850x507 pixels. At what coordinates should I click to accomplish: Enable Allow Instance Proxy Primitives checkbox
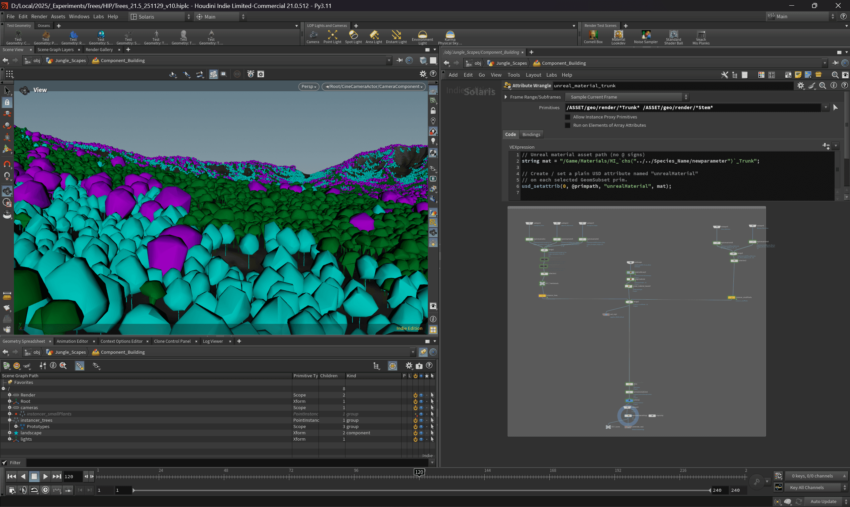pos(568,117)
